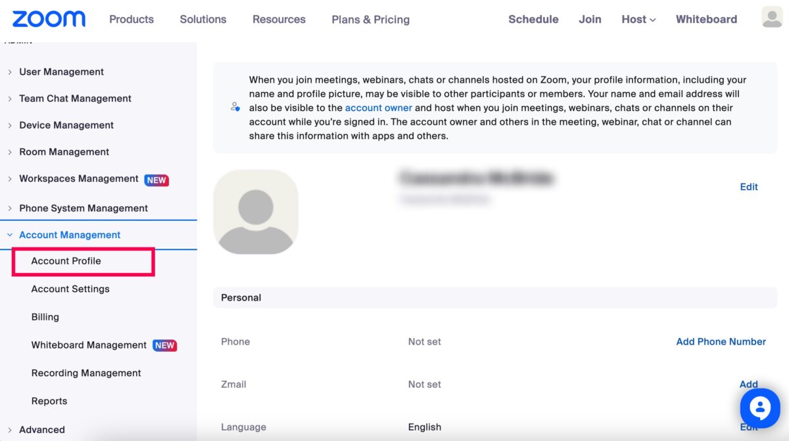This screenshot has width=789, height=441.
Task: Open Reports in sidebar
Action: click(x=49, y=401)
